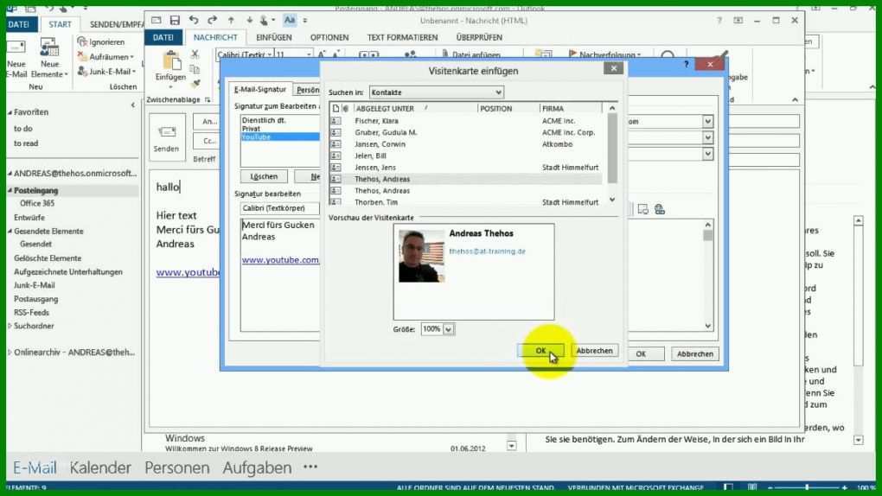882x496 pixels.
Task: Open Neue Elemente in Outlook ribbon
Action: [49, 59]
